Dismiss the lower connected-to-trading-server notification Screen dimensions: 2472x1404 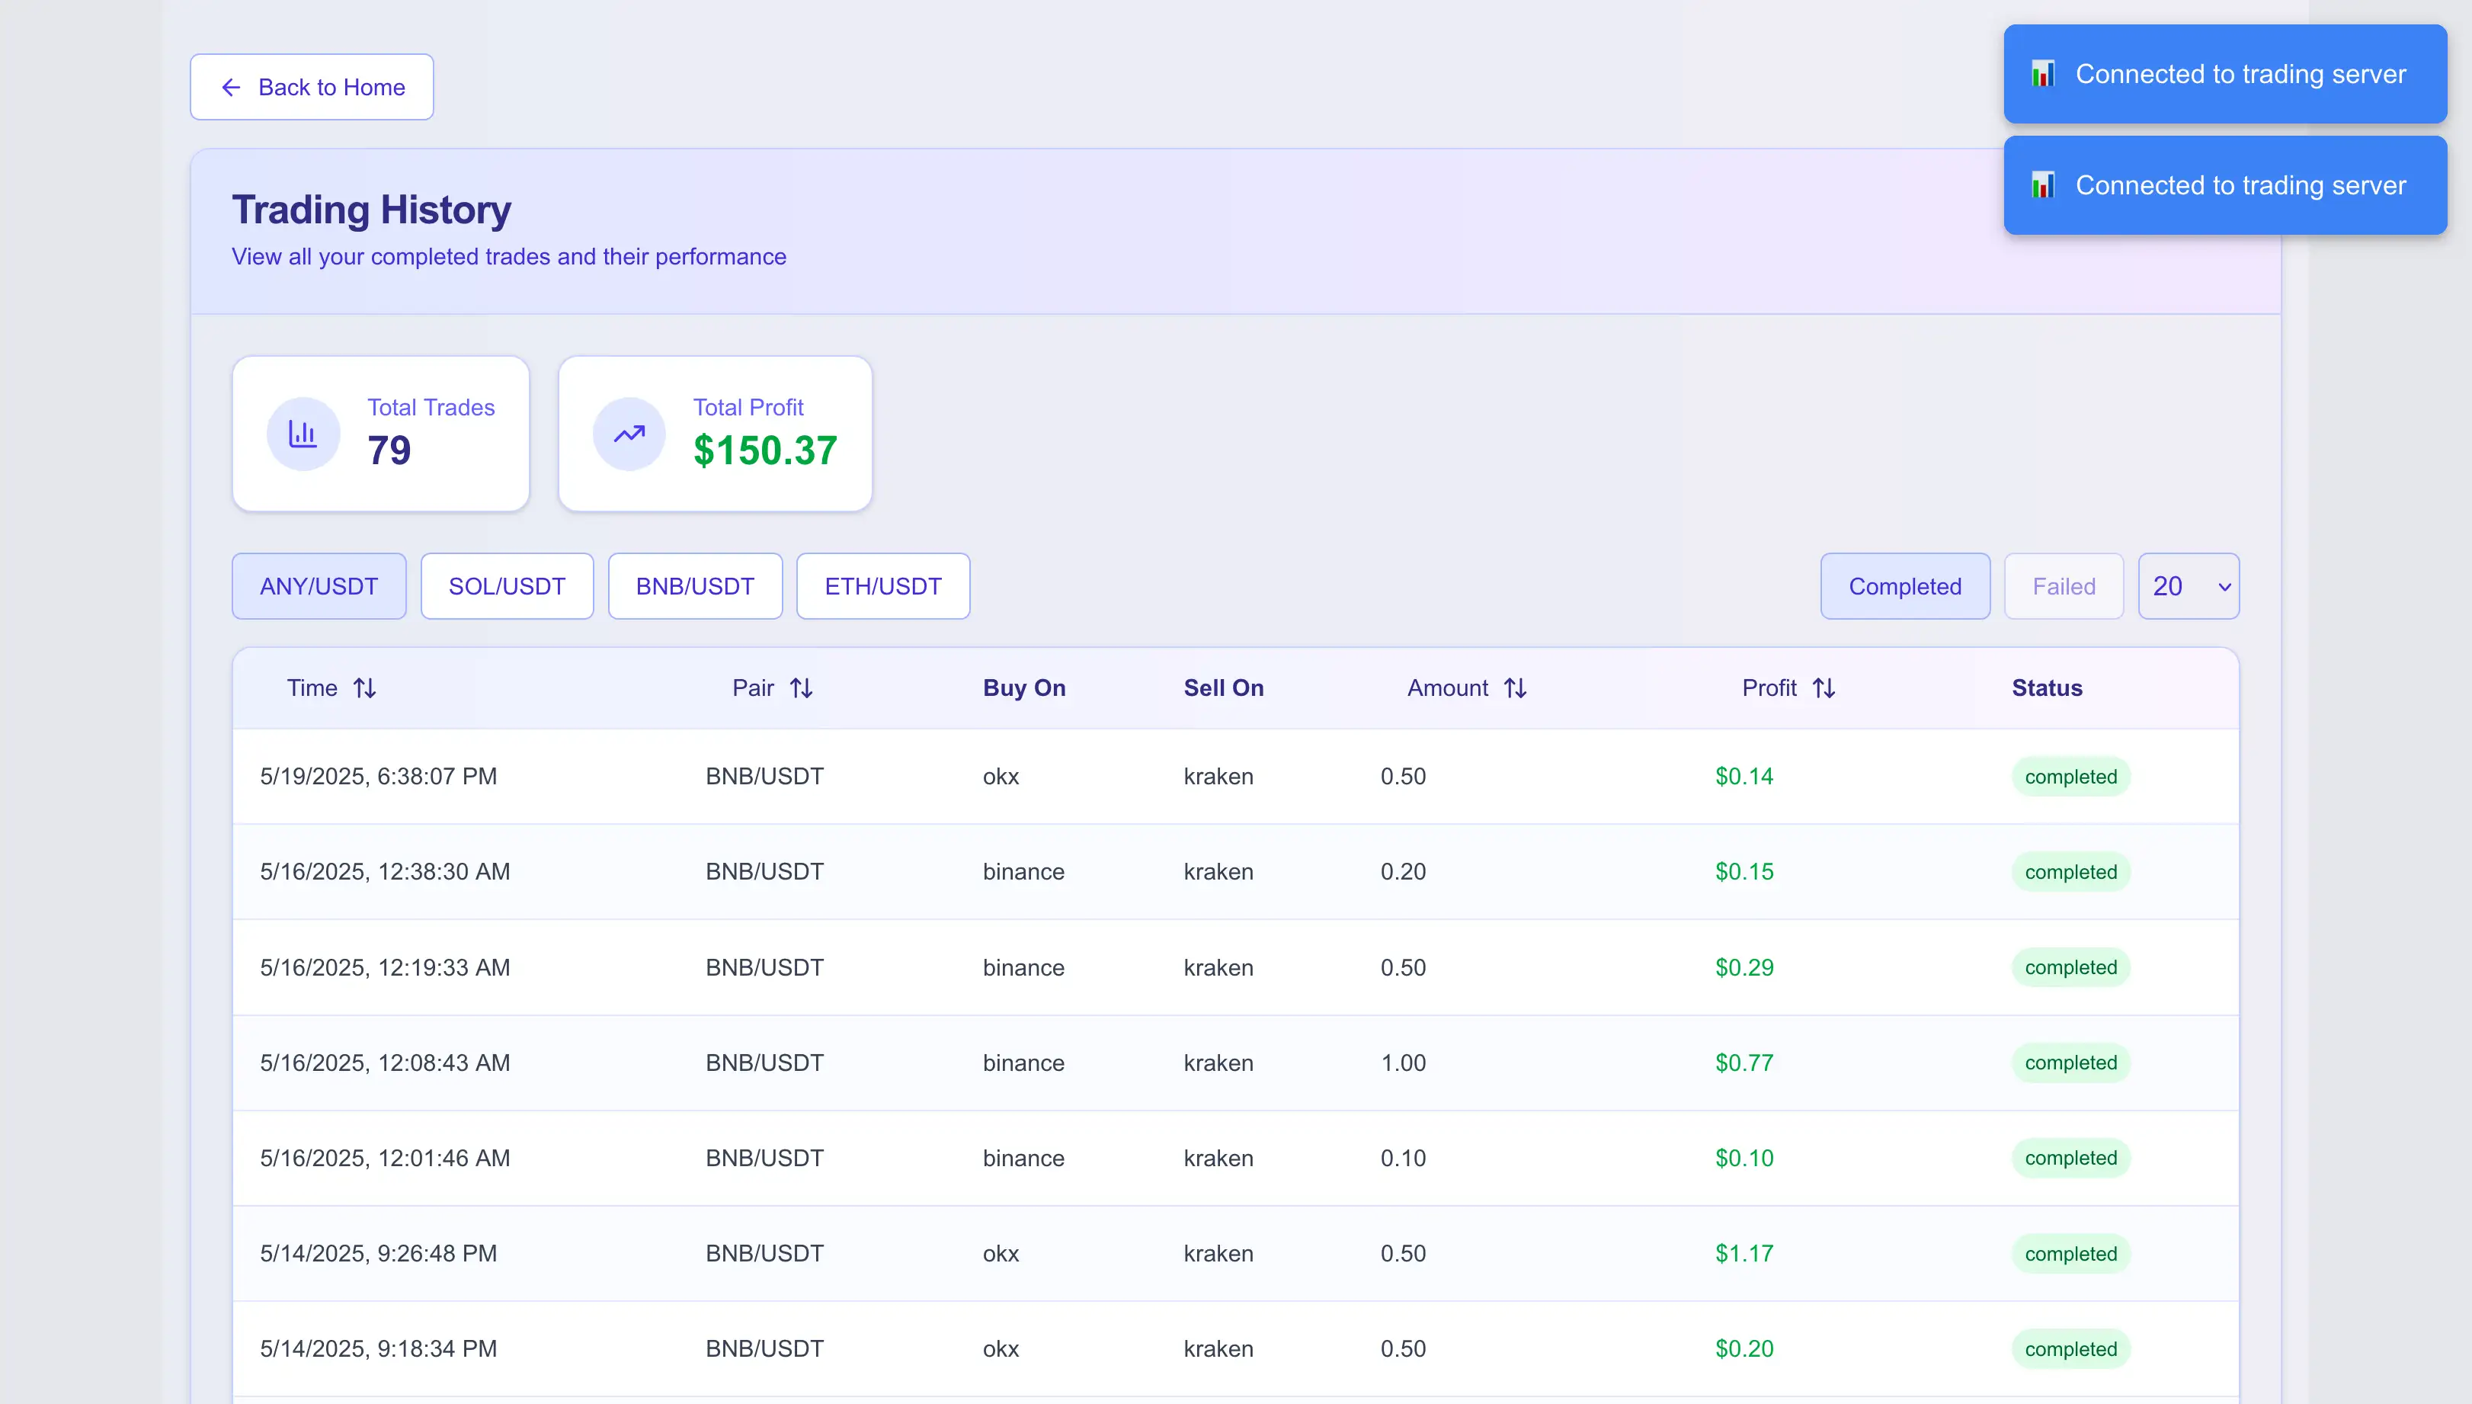click(2224, 185)
